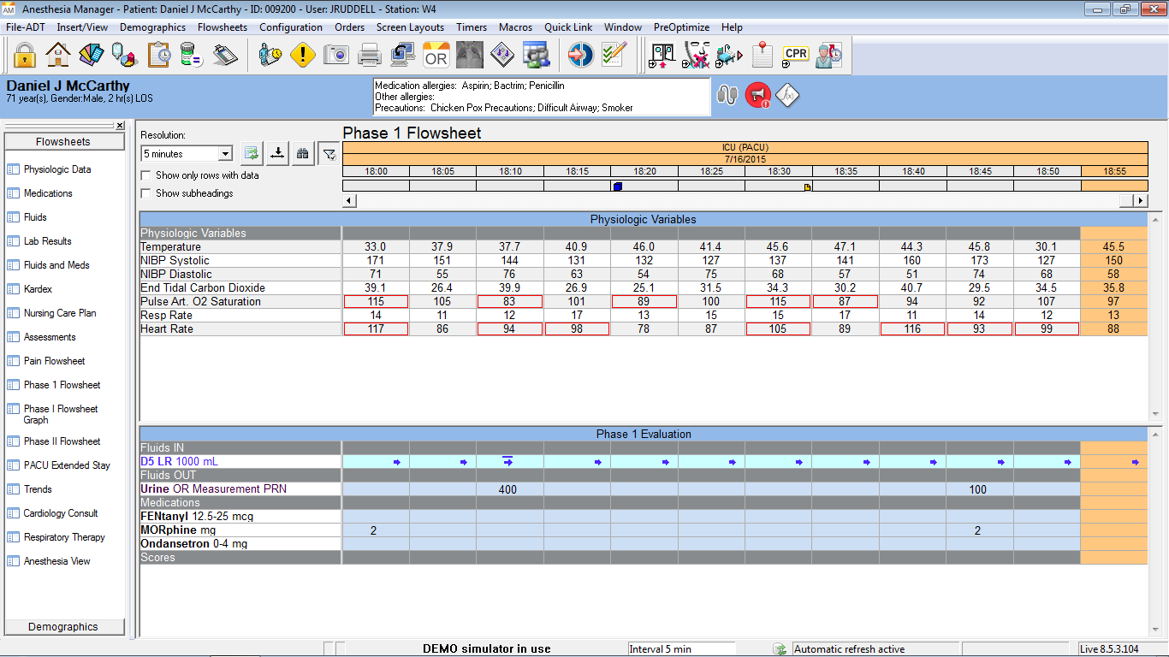The image size is (1169, 657).
Task: Open the OR toolbar icon
Action: [x=435, y=55]
